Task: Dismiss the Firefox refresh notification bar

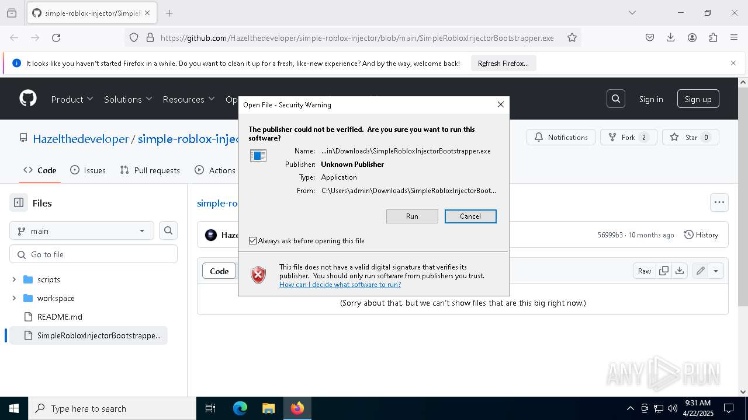Action: [733, 63]
